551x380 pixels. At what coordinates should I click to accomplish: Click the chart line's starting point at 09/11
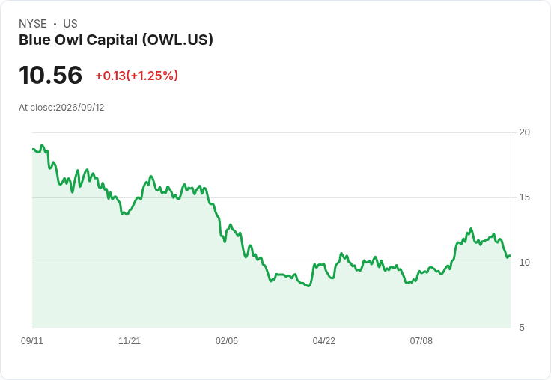point(33,150)
